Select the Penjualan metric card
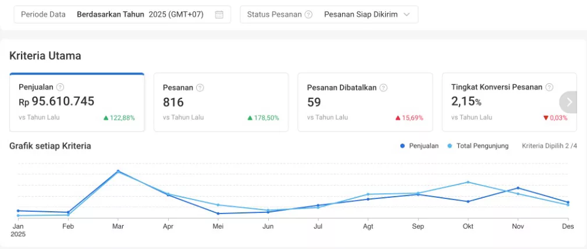The image size is (587, 249). click(x=77, y=102)
